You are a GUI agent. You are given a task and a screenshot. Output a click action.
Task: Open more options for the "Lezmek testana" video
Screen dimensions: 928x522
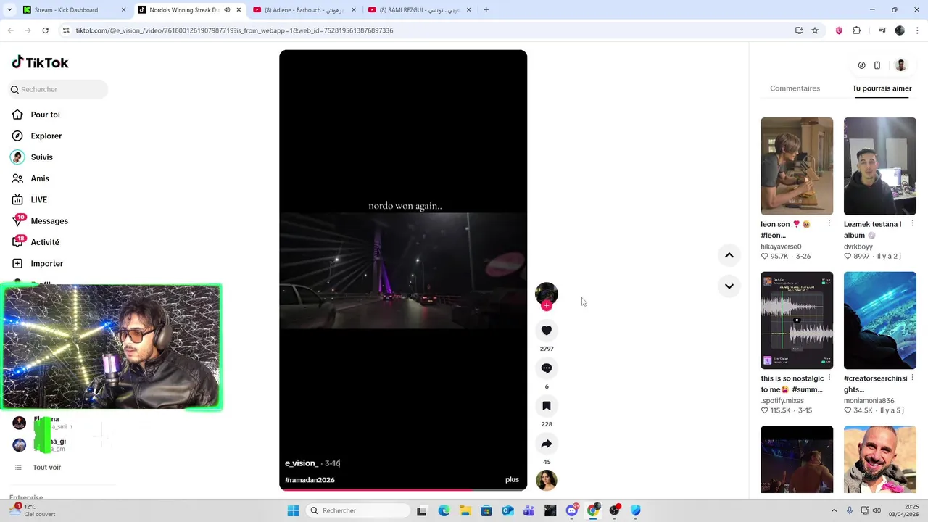(x=912, y=223)
